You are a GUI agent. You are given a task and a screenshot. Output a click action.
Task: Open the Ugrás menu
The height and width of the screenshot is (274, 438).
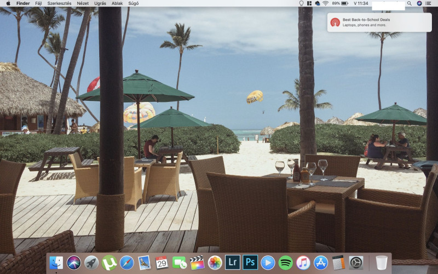(100, 3)
